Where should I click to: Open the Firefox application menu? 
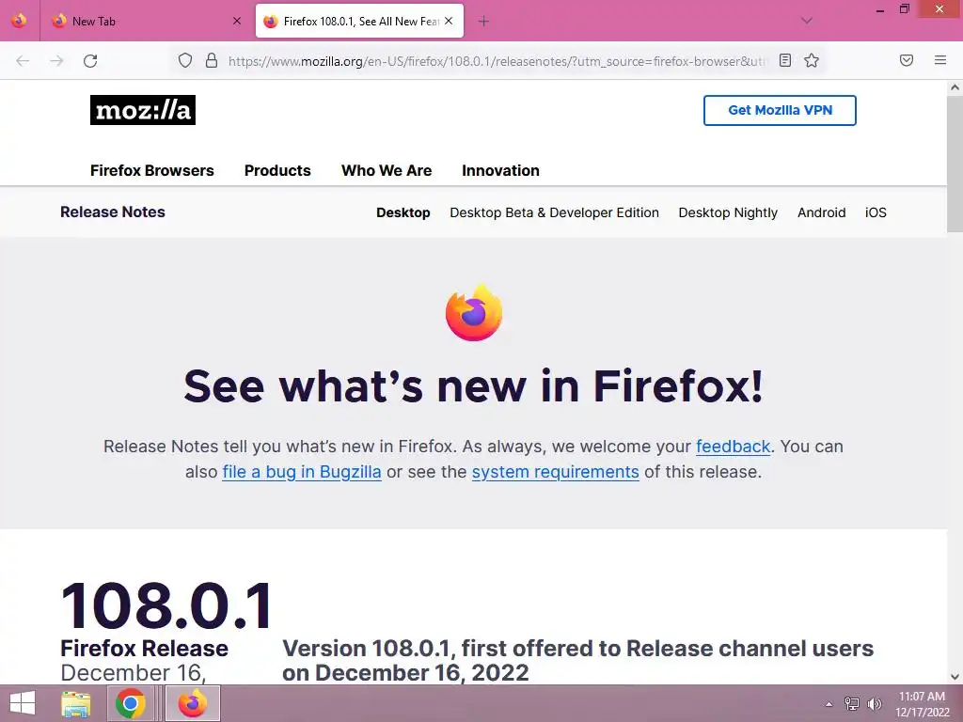click(940, 60)
